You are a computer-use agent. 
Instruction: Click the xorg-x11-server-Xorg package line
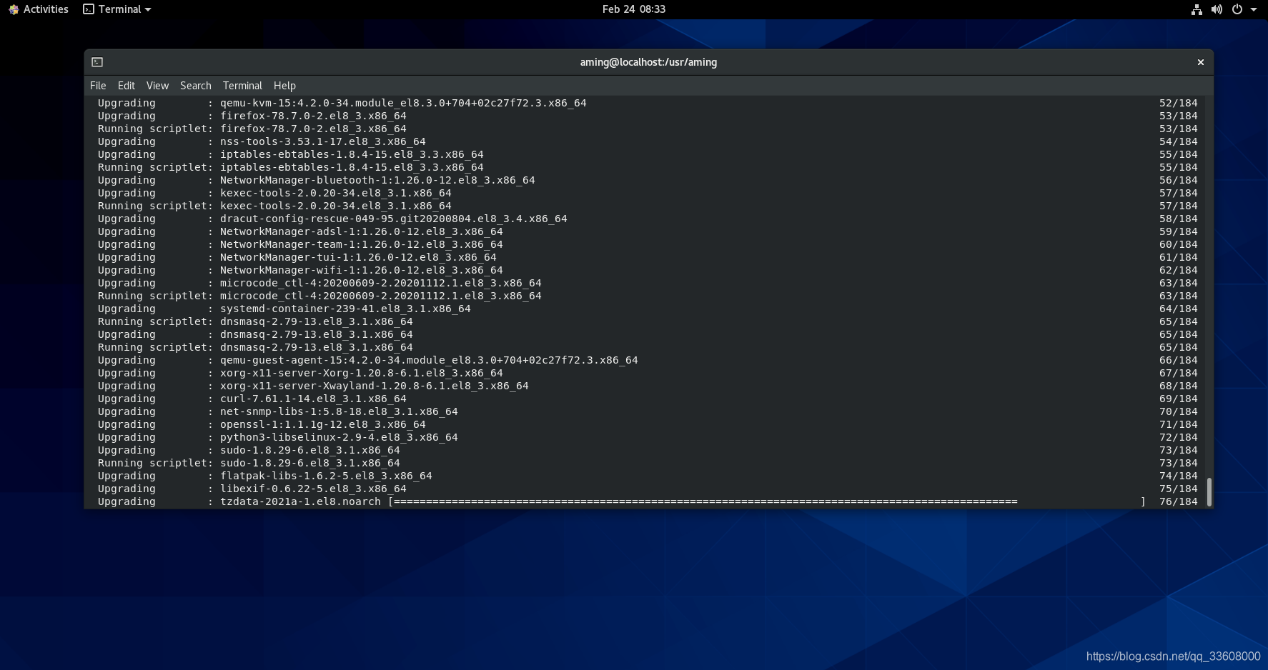648,374
